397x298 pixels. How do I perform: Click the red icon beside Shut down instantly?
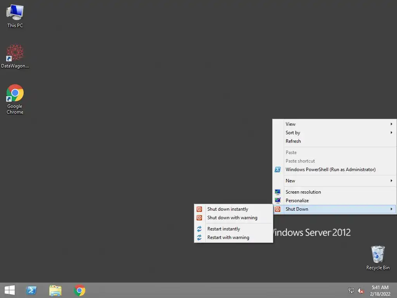pos(199,209)
